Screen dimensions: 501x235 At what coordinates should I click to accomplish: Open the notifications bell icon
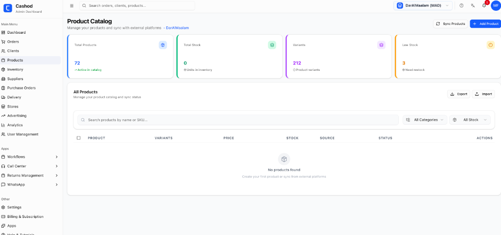pyautogui.click(x=484, y=5)
